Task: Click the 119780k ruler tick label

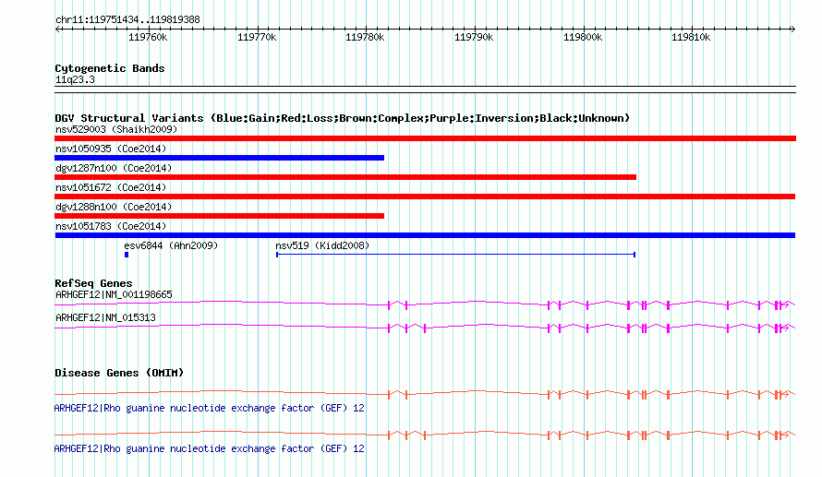Action: coord(365,37)
